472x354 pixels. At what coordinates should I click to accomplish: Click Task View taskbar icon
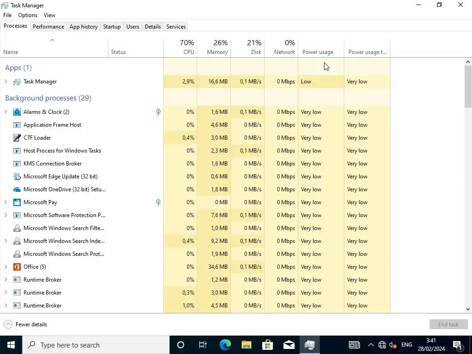pyautogui.click(x=203, y=345)
